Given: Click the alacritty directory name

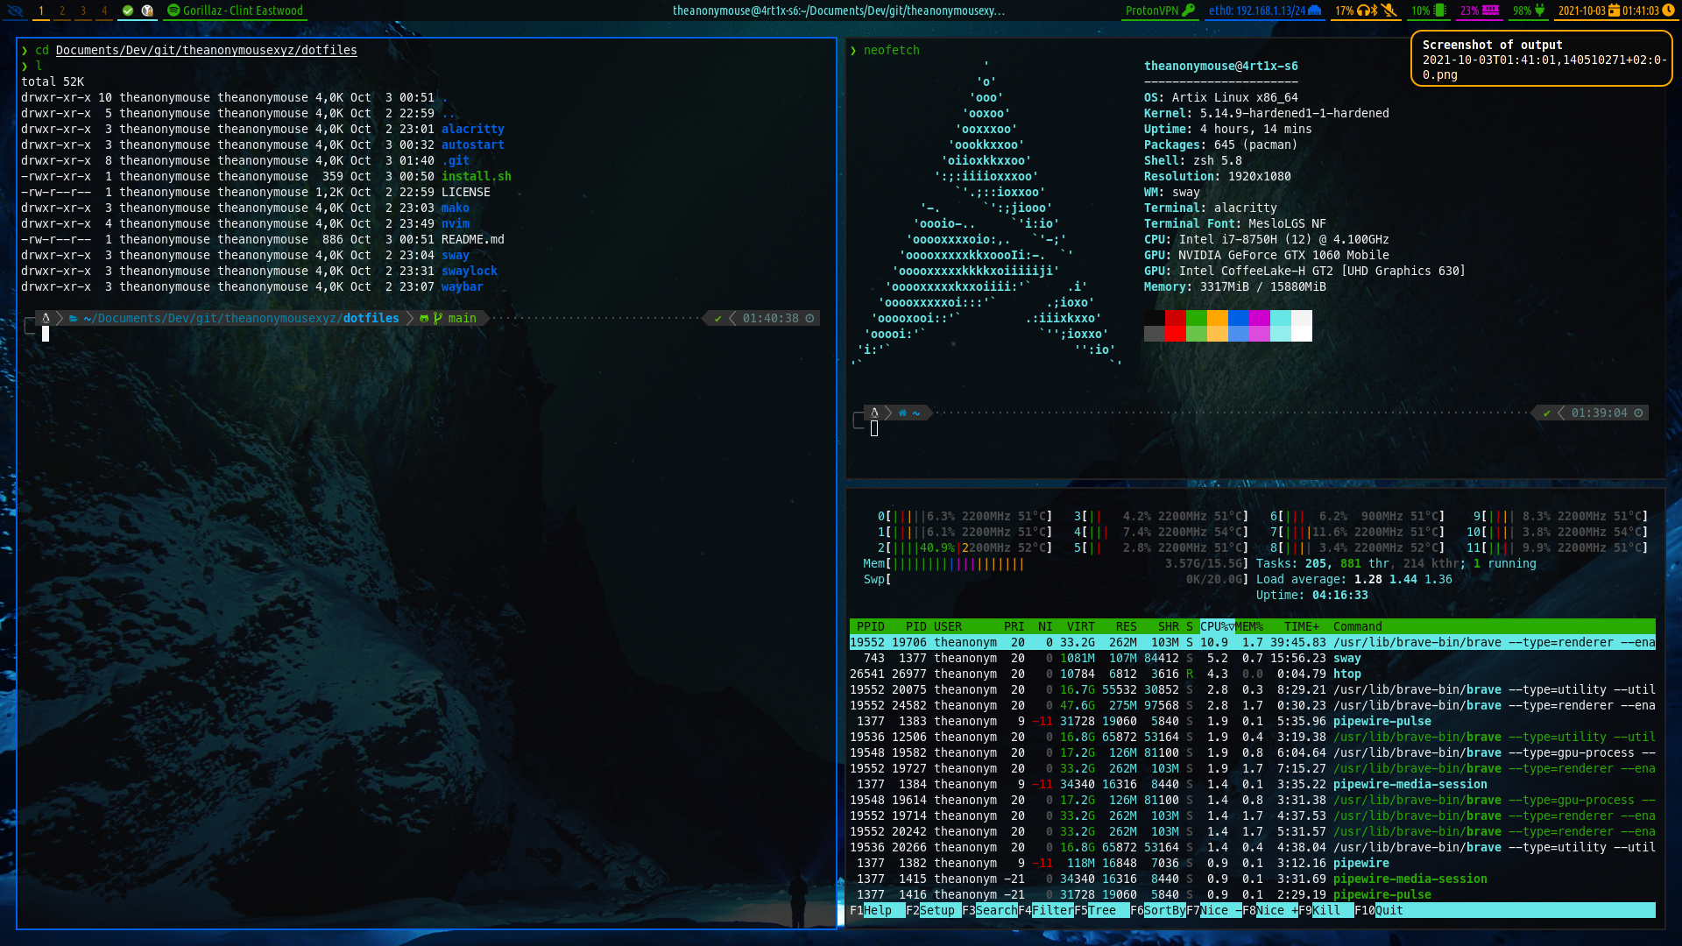Looking at the screenshot, I should [473, 129].
